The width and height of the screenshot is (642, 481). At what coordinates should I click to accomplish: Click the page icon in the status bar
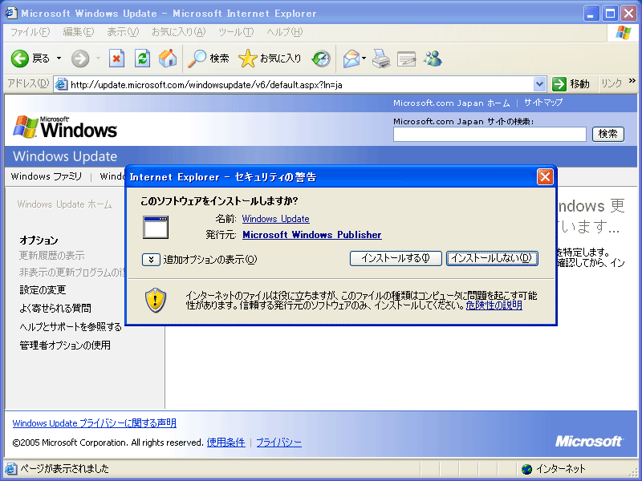pyautogui.click(x=11, y=469)
